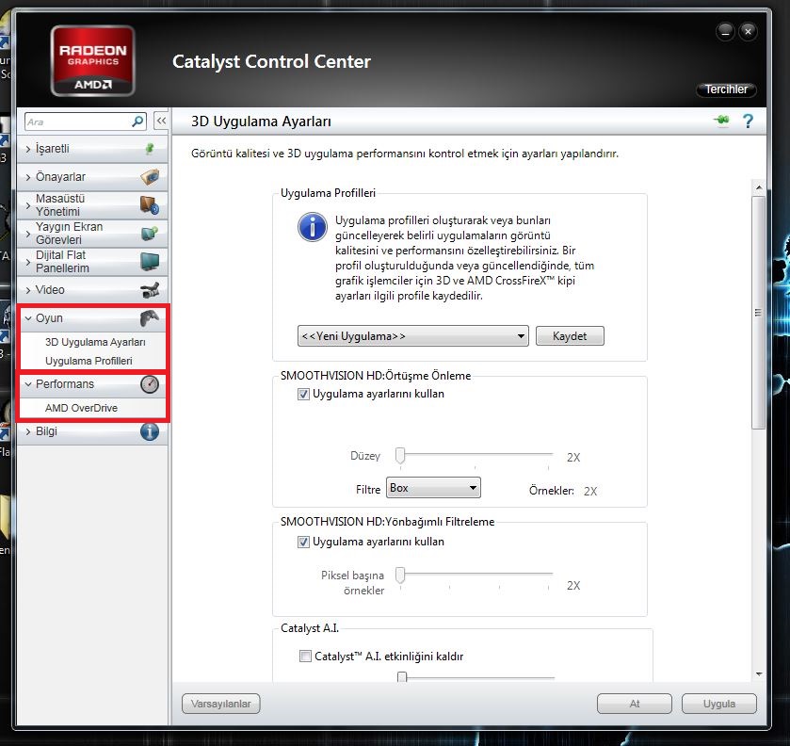Image resolution: width=790 pixels, height=746 pixels.
Task: Click the AMD Radeon Graphics logo
Action: click(92, 60)
